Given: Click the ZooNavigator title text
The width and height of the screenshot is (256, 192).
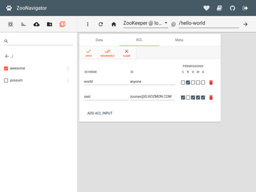Looking at the screenshot, I should coord(32,8).
